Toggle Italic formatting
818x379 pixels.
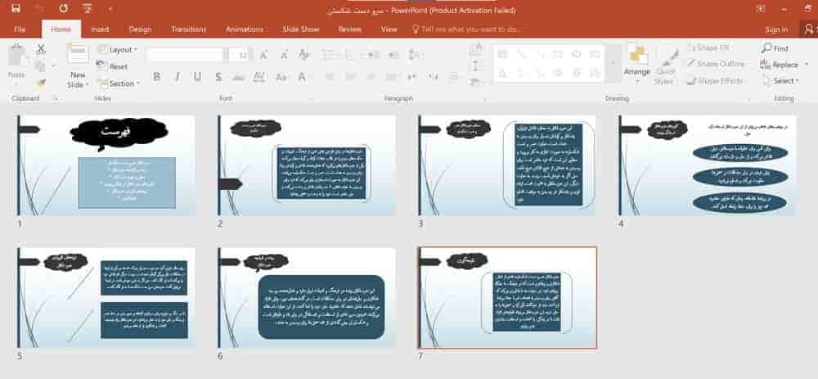tap(177, 77)
